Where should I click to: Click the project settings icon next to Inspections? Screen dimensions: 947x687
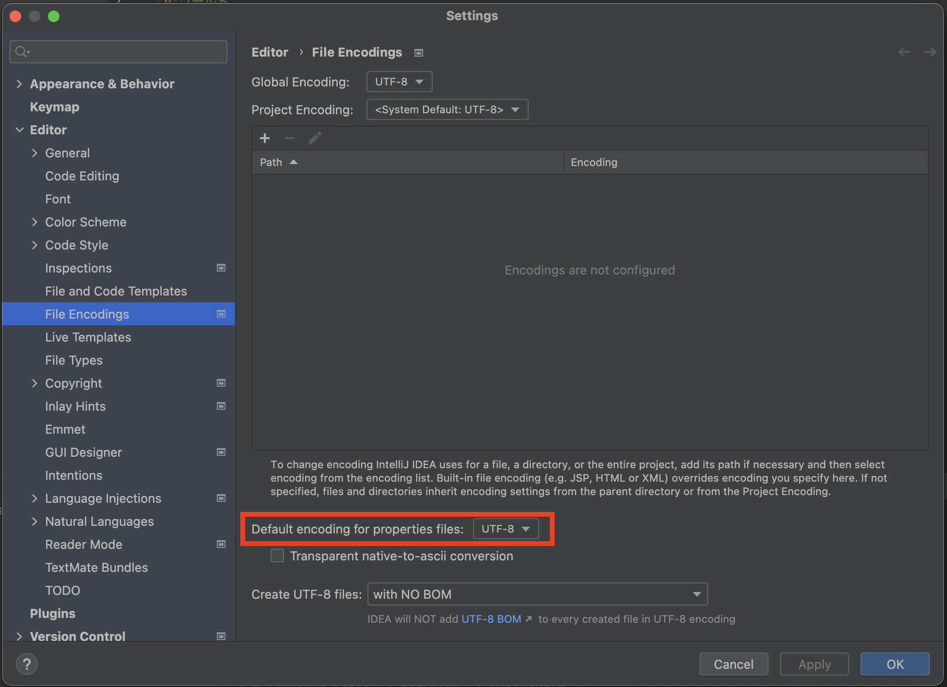click(221, 268)
